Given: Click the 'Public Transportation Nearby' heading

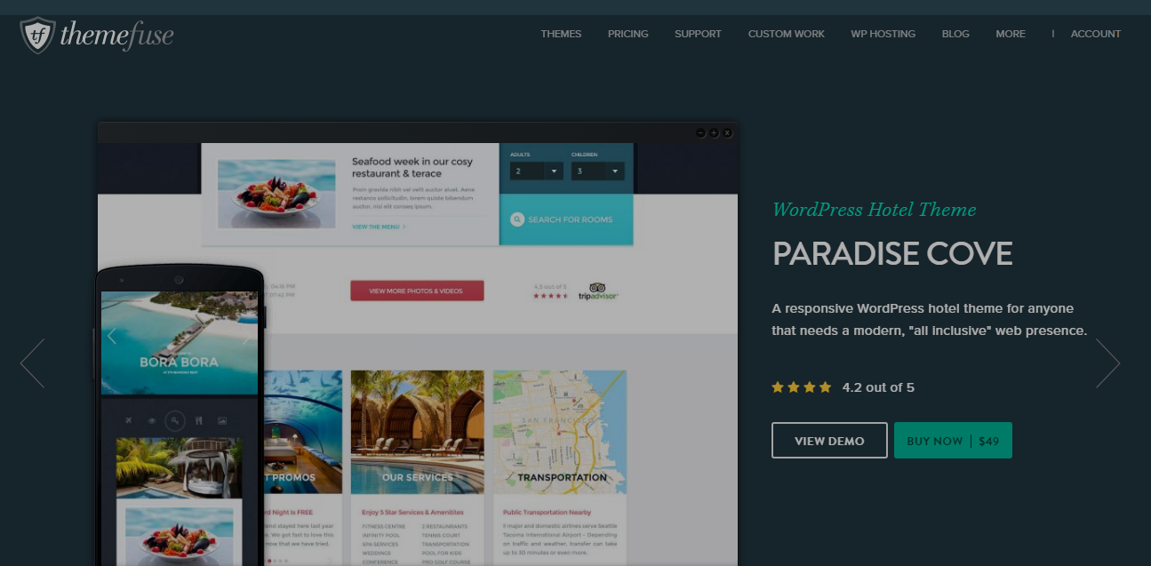Looking at the screenshot, I should [x=548, y=512].
